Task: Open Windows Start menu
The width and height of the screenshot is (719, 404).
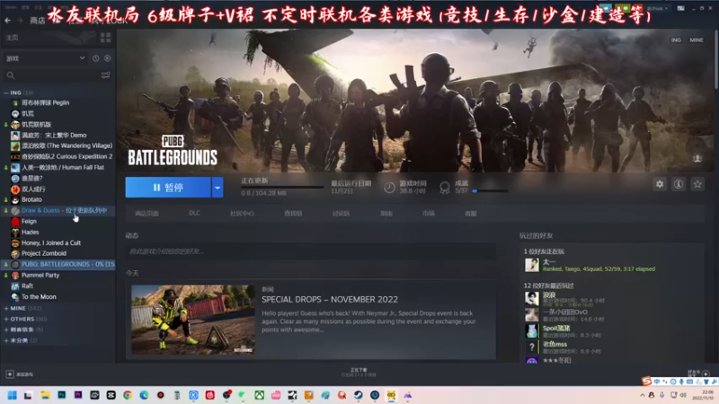Action: tap(13, 395)
